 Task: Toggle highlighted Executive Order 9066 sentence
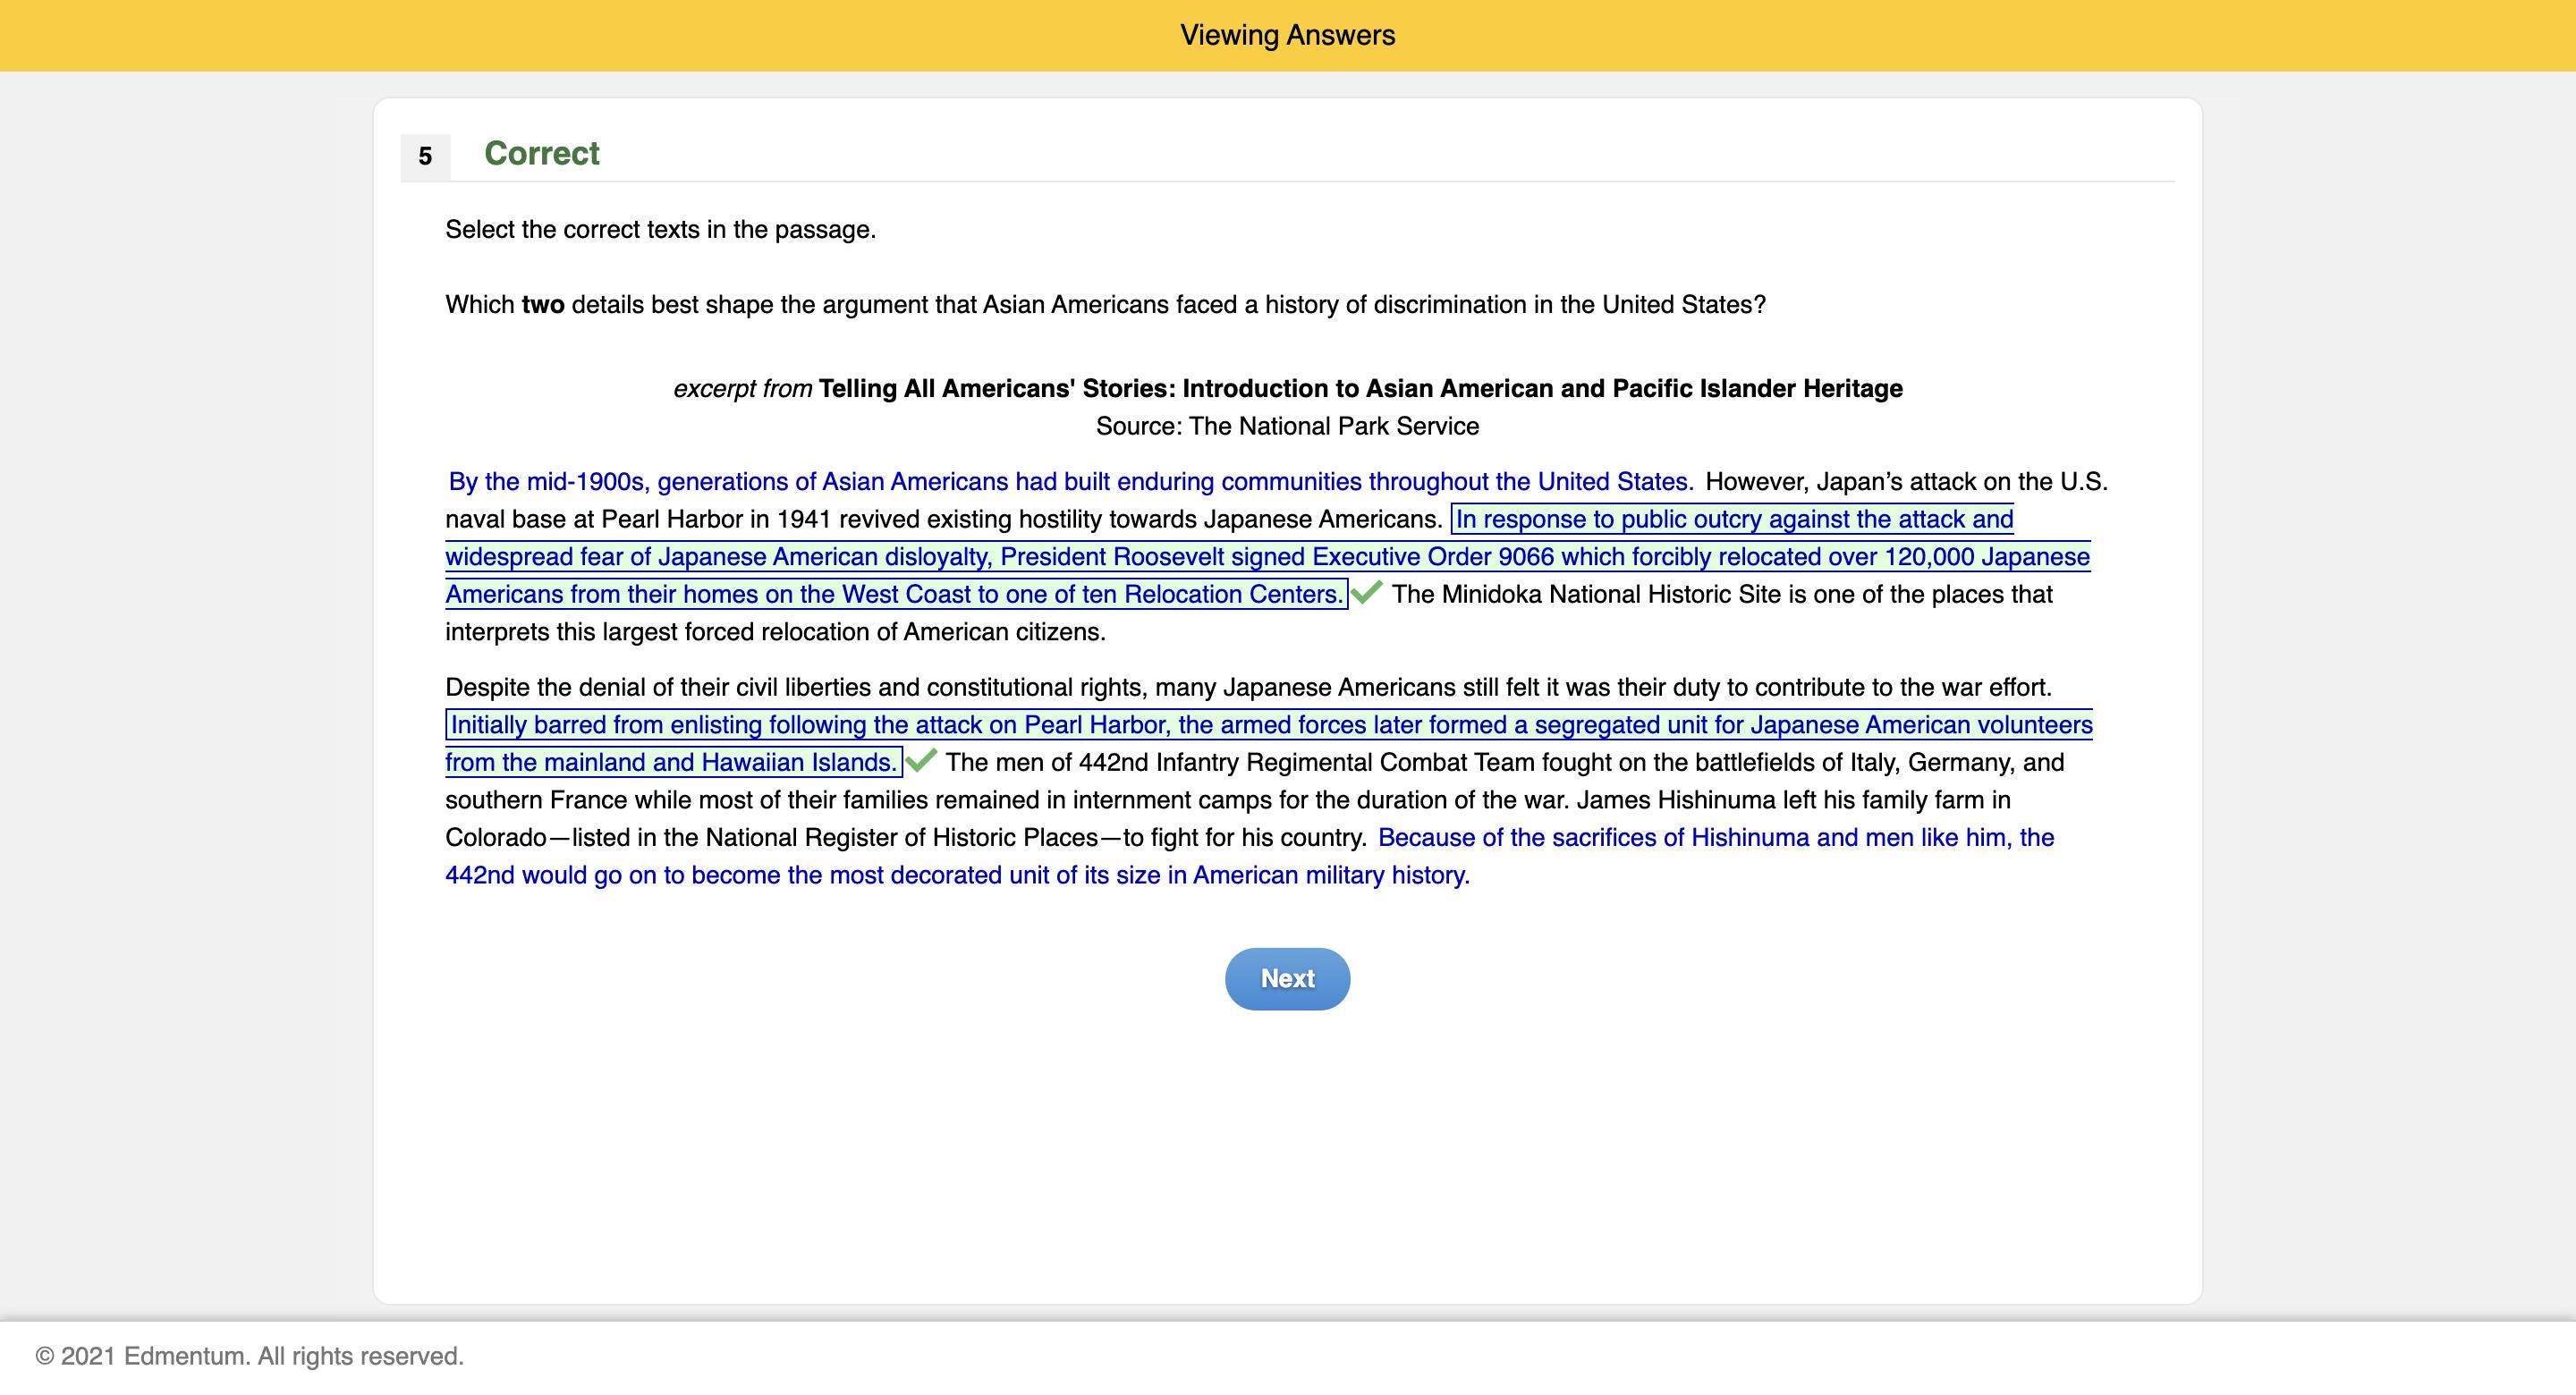click(x=1266, y=557)
